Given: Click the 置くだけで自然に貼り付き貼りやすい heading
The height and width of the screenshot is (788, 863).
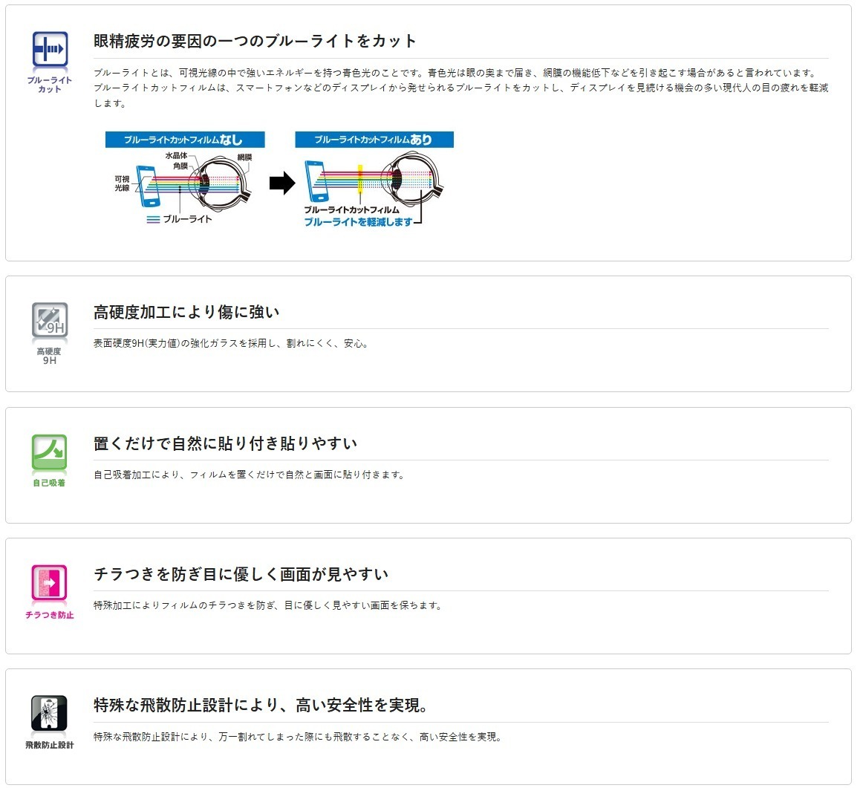Looking at the screenshot, I should coord(224,443).
